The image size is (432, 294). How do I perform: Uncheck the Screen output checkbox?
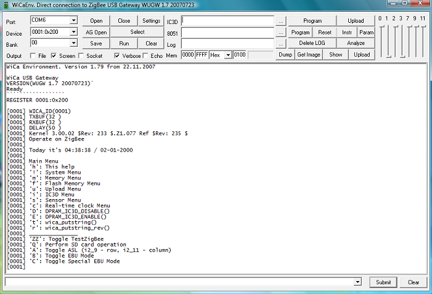tap(54, 55)
